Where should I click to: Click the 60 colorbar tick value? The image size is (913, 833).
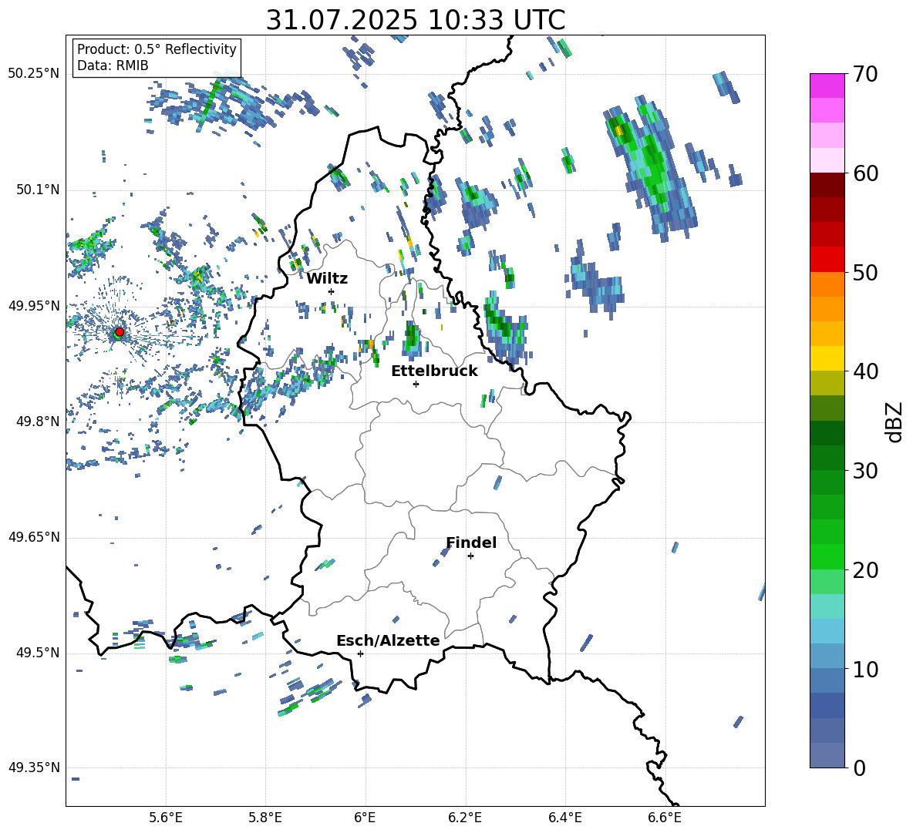865,173
